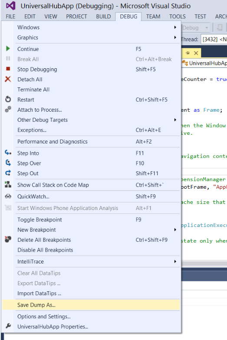Open the Debug configuration dropdown
The image size is (227, 340).
(207, 28)
